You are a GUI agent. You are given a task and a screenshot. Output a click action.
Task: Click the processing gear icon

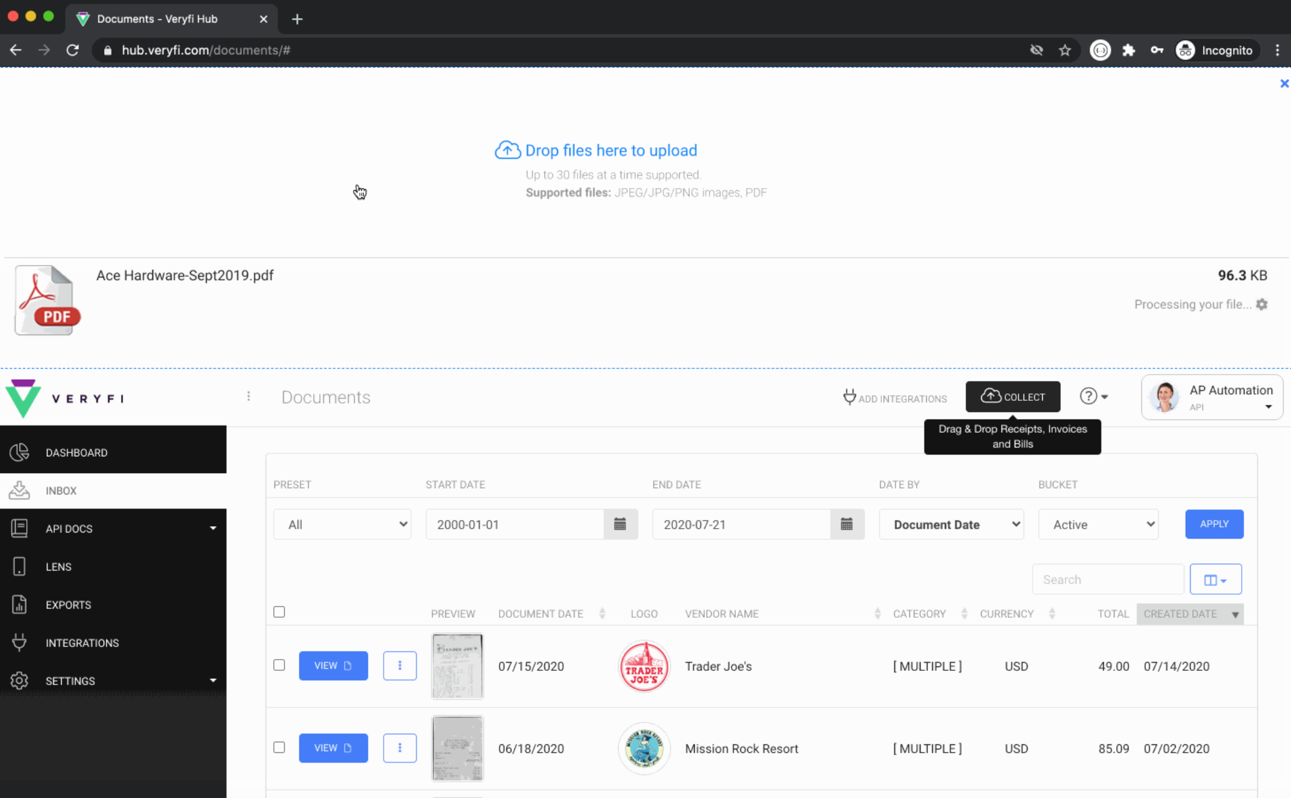click(1262, 304)
